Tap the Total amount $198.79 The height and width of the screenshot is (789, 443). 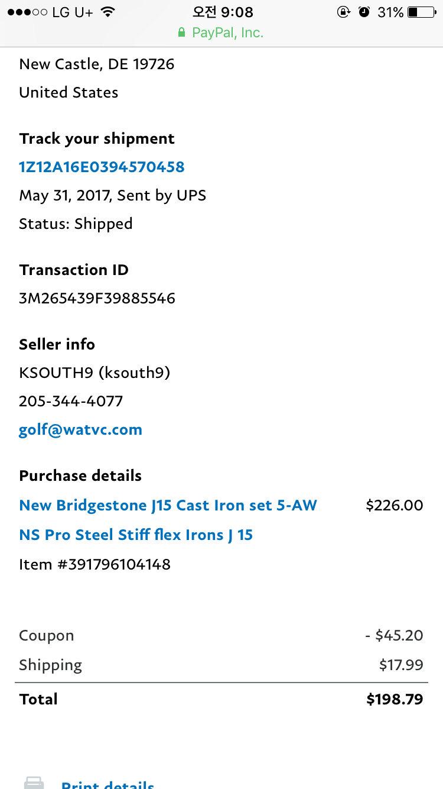click(395, 699)
